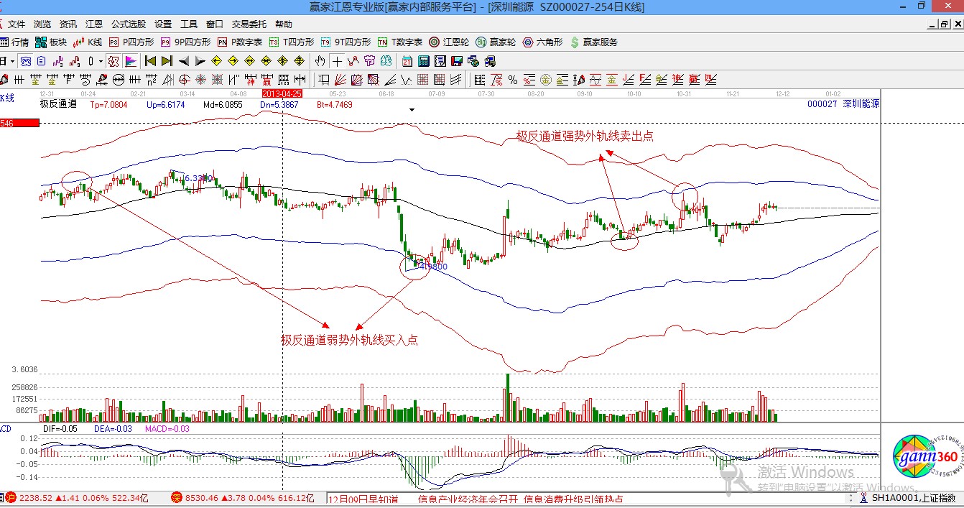The height and width of the screenshot is (508, 964).
Task: Open the calculator icon in toolbar
Action: point(424,61)
